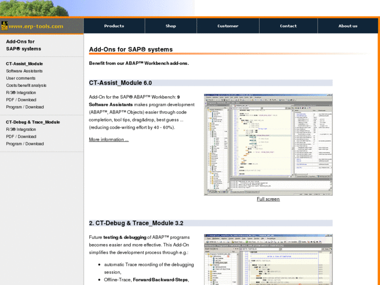Open the About us page
Image resolution: width=380 pixels, height=285 pixels.
(348, 26)
